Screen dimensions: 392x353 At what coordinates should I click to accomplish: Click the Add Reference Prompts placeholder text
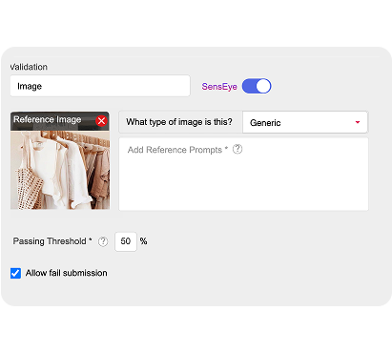177,150
